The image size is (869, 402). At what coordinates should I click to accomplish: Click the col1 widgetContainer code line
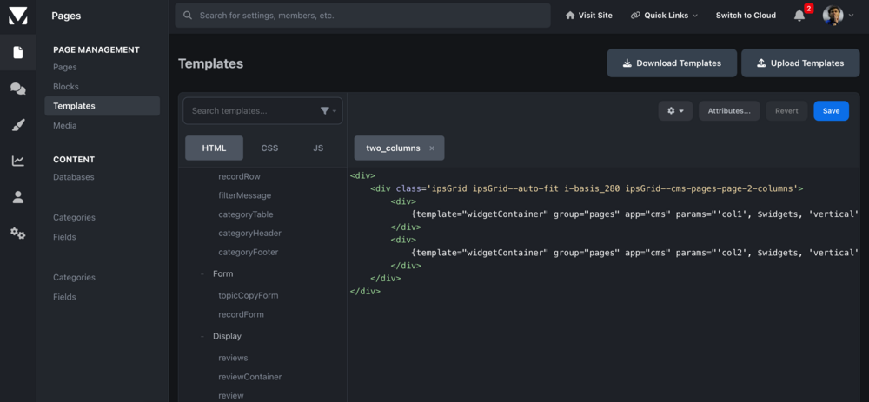click(x=635, y=214)
